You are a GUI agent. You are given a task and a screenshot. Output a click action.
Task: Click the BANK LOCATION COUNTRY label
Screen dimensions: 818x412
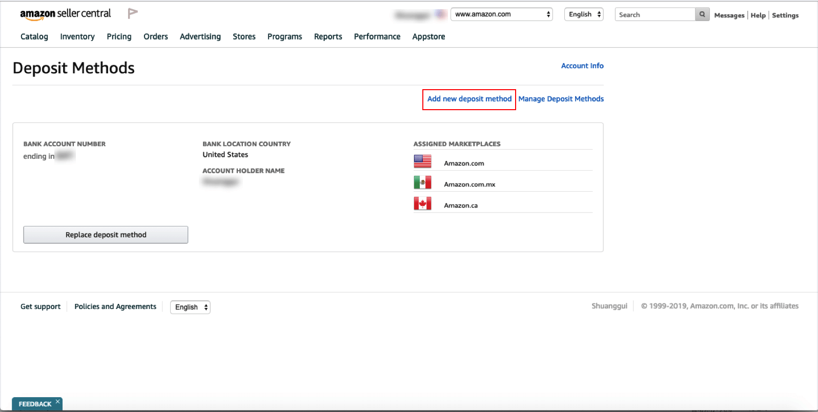247,144
